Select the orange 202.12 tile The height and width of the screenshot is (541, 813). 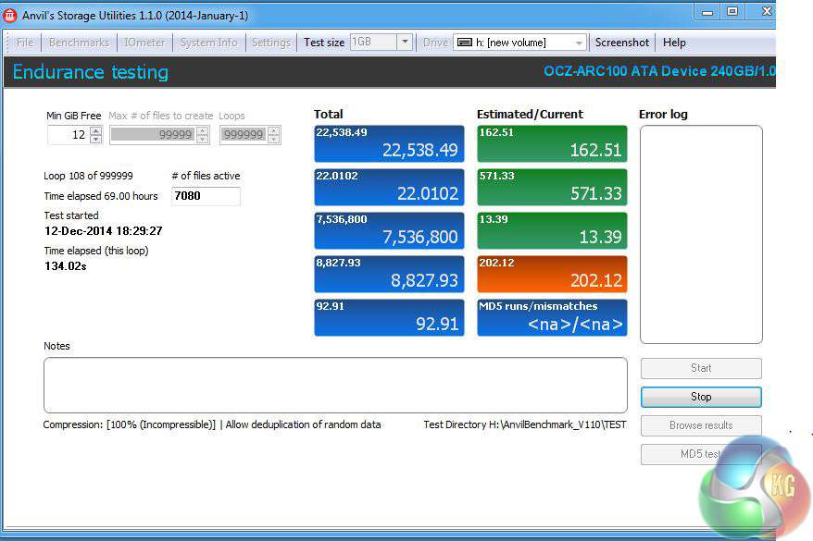(x=551, y=275)
